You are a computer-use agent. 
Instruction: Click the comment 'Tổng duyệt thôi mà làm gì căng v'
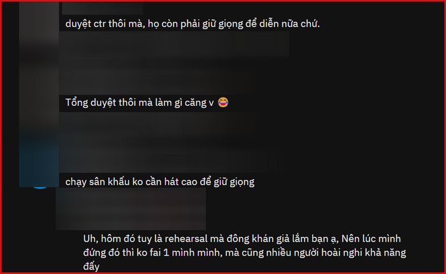(140, 103)
